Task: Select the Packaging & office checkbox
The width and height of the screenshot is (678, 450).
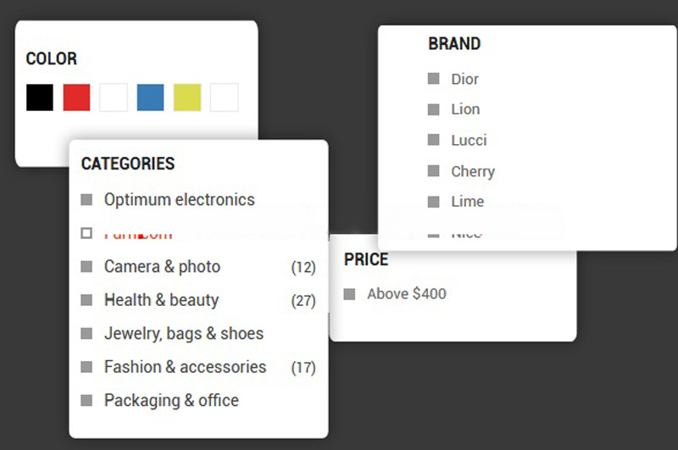Action: (x=86, y=400)
